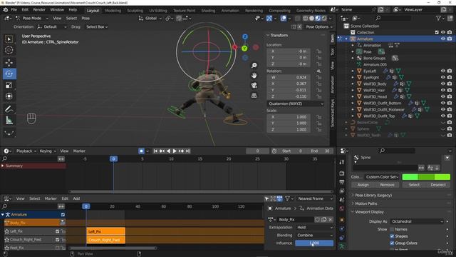Select the Transform tool in the viewport toolbar

click(9, 96)
